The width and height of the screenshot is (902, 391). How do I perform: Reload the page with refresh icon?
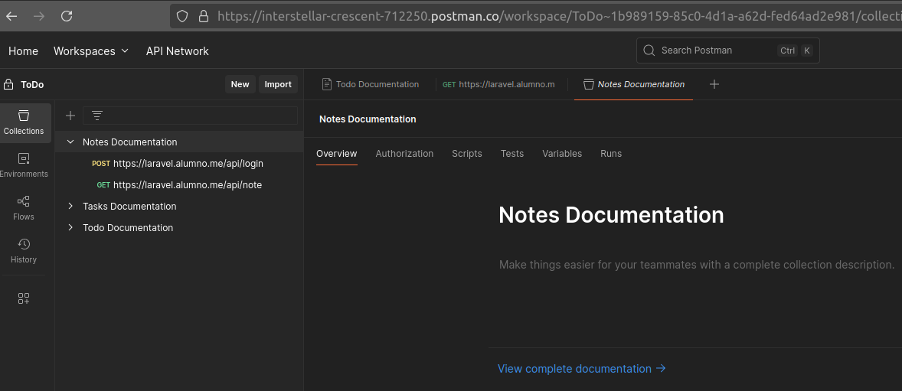(x=67, y=16)
